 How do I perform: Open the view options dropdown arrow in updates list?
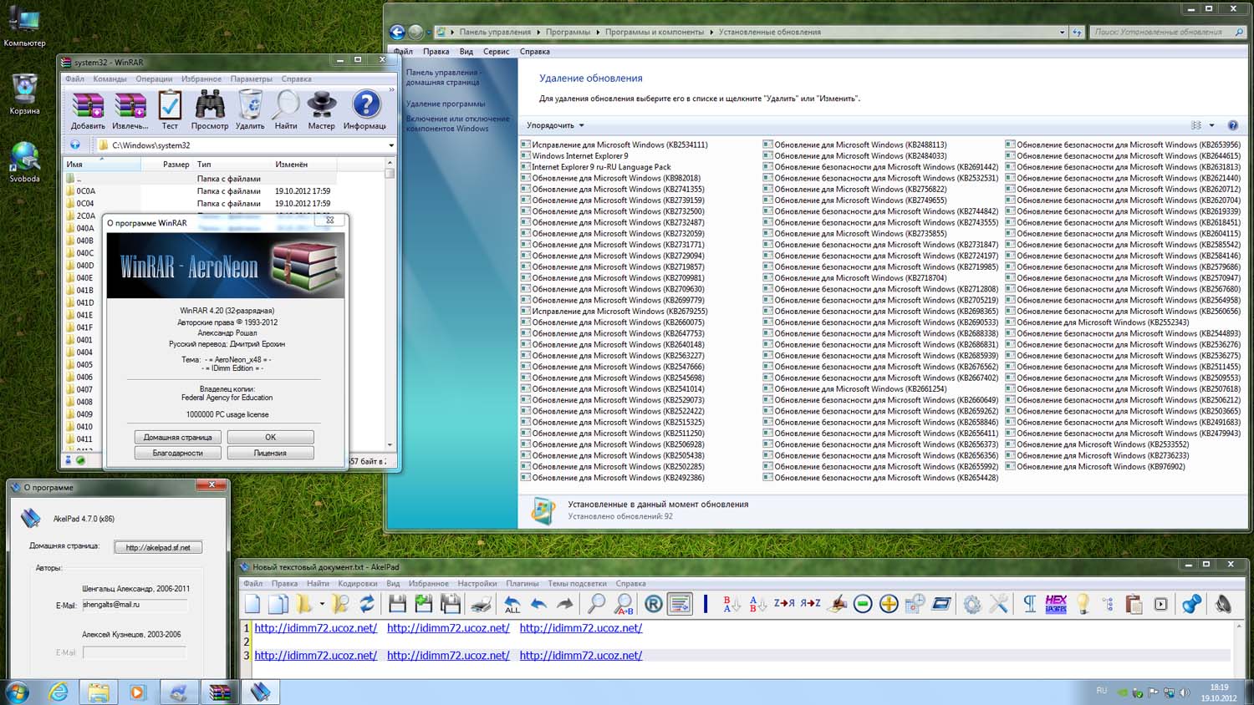1211,125
